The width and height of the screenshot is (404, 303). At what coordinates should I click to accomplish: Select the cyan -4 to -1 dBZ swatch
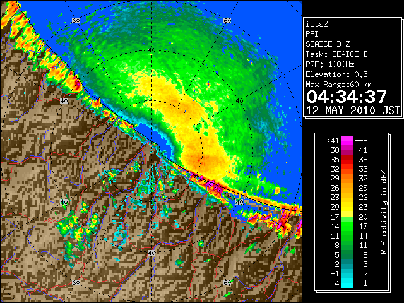pos(347,283)
